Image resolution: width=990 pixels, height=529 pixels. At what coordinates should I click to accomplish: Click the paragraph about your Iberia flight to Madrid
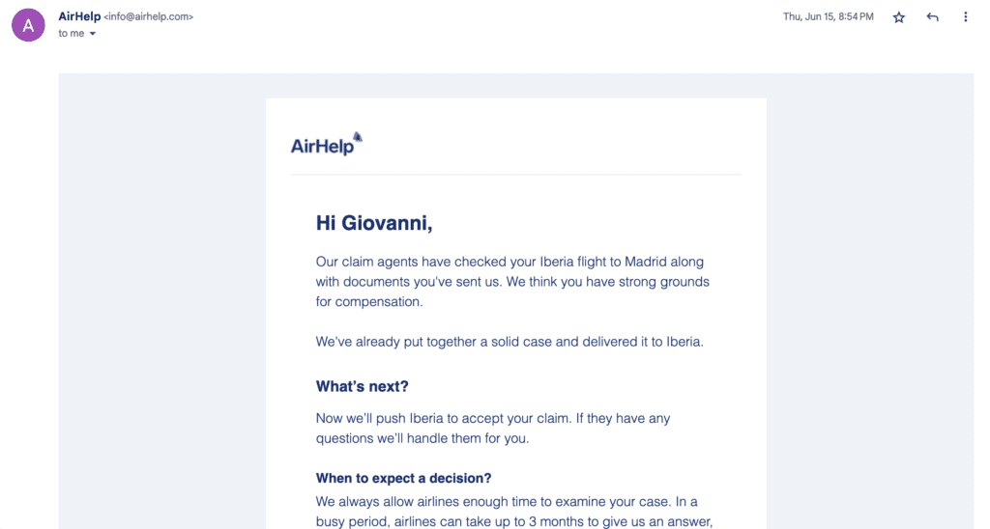512,282
